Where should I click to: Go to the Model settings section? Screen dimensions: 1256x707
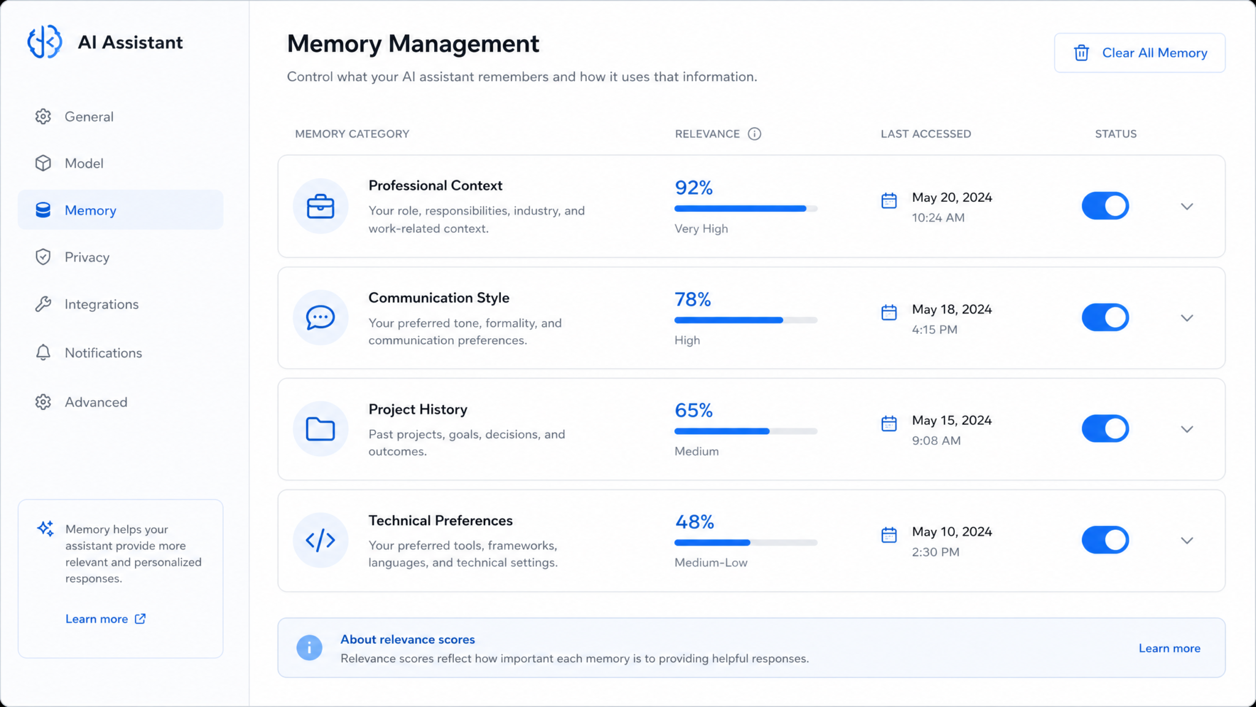120,163
